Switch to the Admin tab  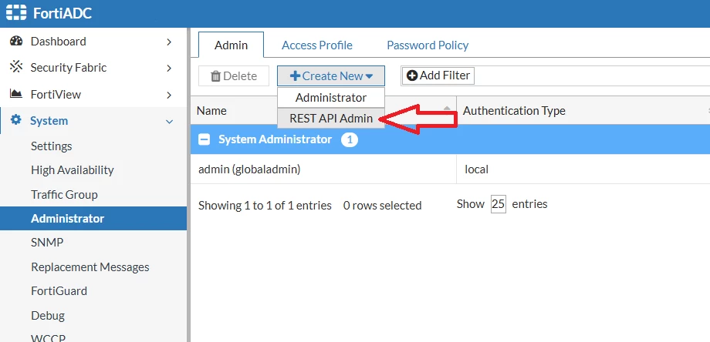[231, 45]
